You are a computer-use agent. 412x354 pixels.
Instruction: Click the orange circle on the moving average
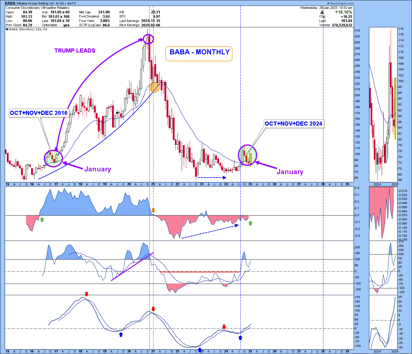(154, 87)
